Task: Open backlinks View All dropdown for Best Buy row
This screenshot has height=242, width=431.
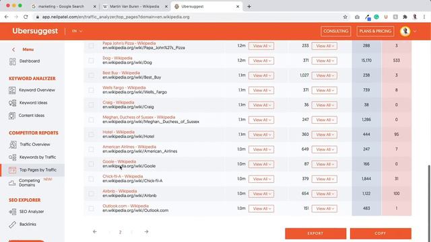Action: [x=325, y=75]
